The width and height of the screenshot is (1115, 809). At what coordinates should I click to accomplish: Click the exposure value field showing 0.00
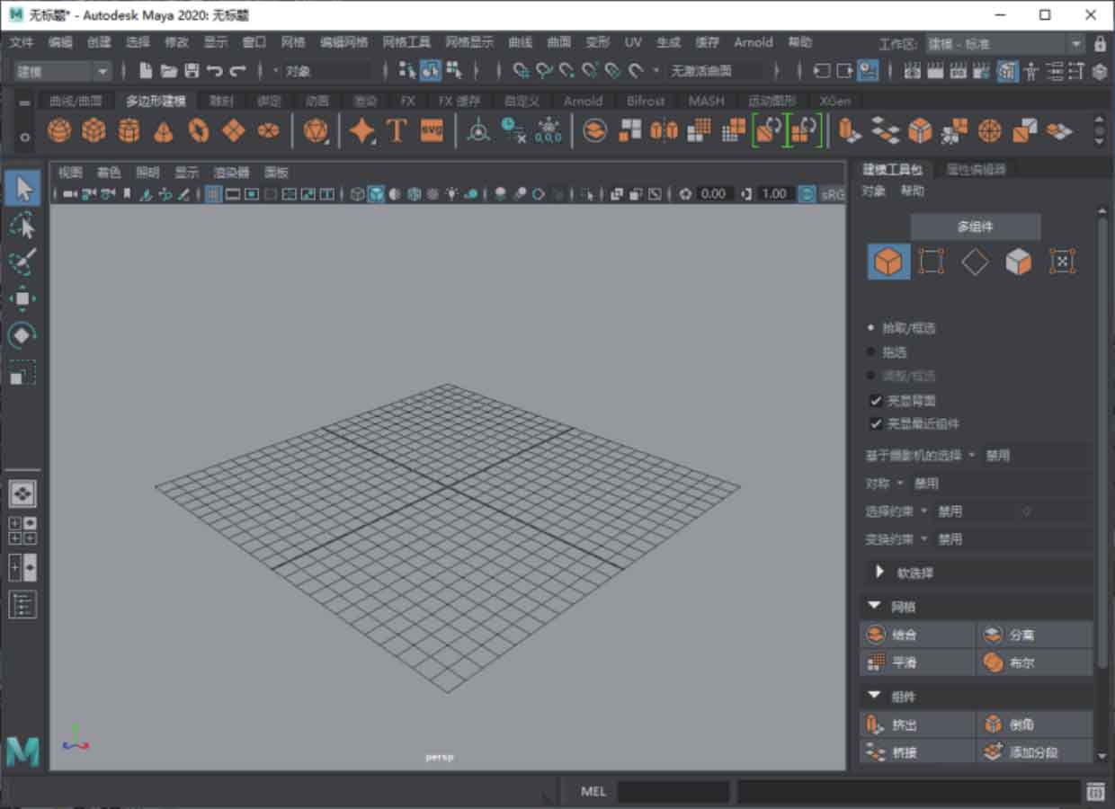tap(713, 193)
